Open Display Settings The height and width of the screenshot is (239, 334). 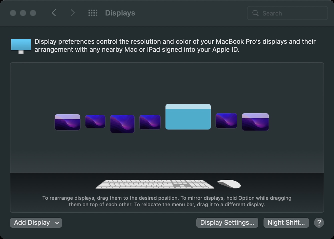coord(227,222)
